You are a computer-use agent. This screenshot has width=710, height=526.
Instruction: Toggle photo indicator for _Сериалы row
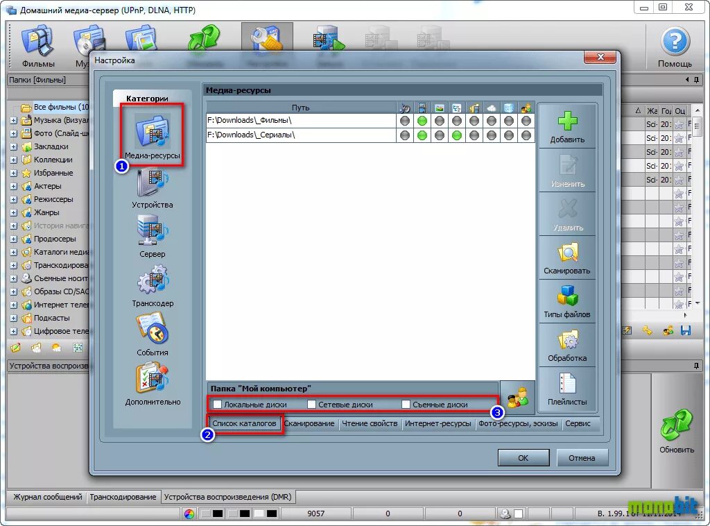[439, 135]
